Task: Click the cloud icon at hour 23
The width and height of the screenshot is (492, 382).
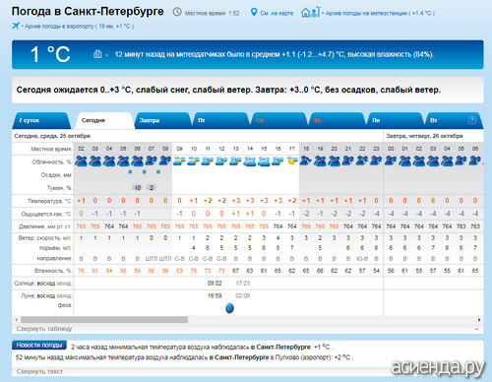Action: coord(376,160)
